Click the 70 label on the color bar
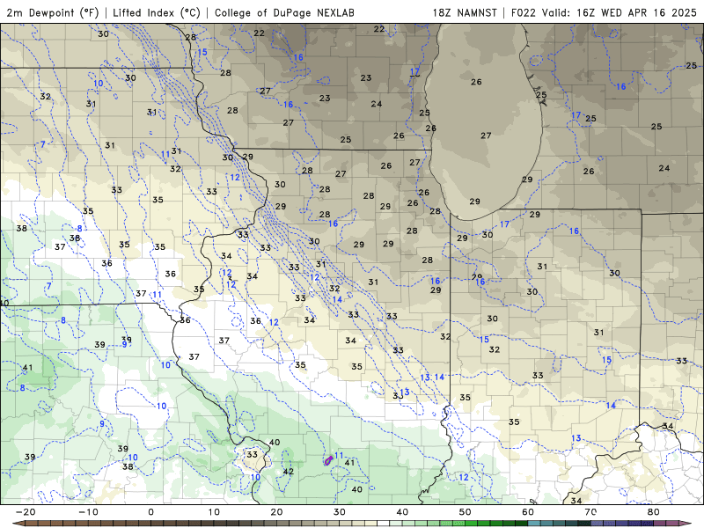This screenshot has width=704, height=528. tap(590, 512)
